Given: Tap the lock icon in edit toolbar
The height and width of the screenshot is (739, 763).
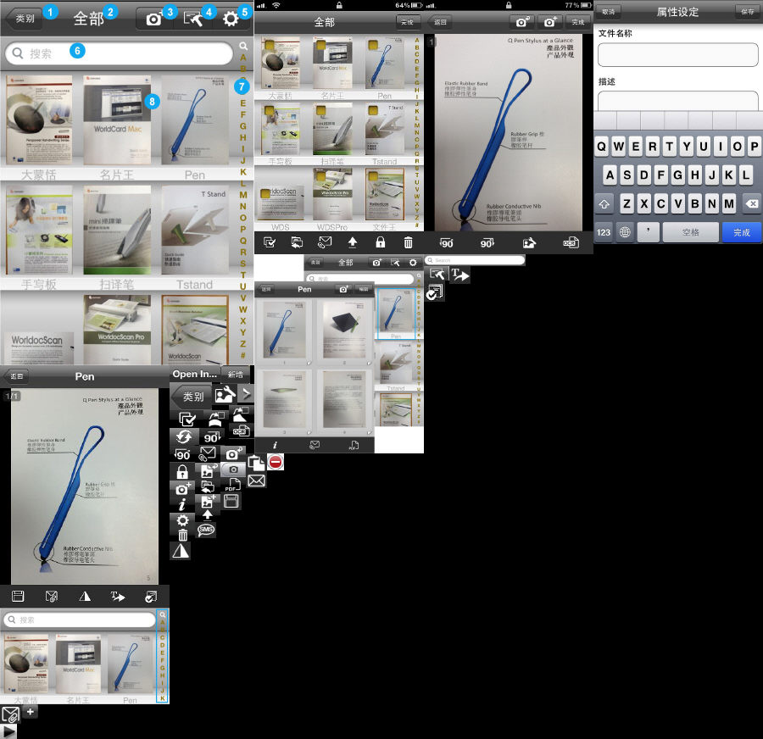Looking at the screenshot, I should 380,242.
